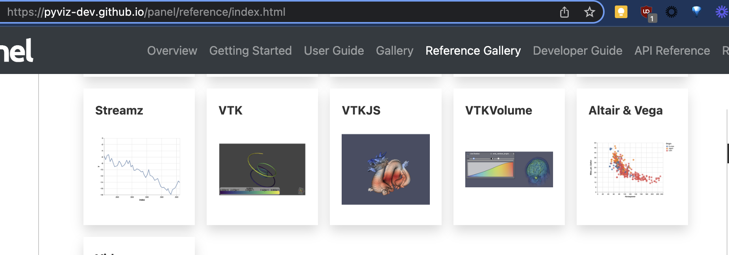Visit the API Reference page
Viewport: 729px width, 255px height.
click(672, 50)
